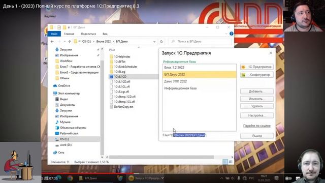The width and height of the screenshot is (325, 183).
Task: Click Весна 2022 in address breadcrumb
Action: point(104,42)
